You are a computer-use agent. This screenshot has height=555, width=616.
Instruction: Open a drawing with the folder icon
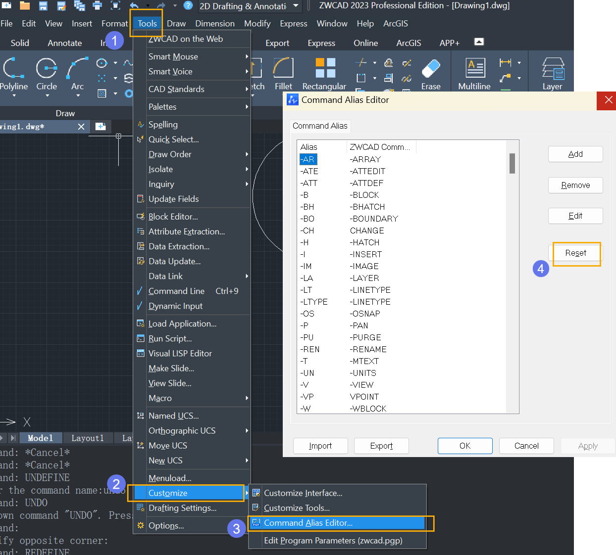point(24,6)
